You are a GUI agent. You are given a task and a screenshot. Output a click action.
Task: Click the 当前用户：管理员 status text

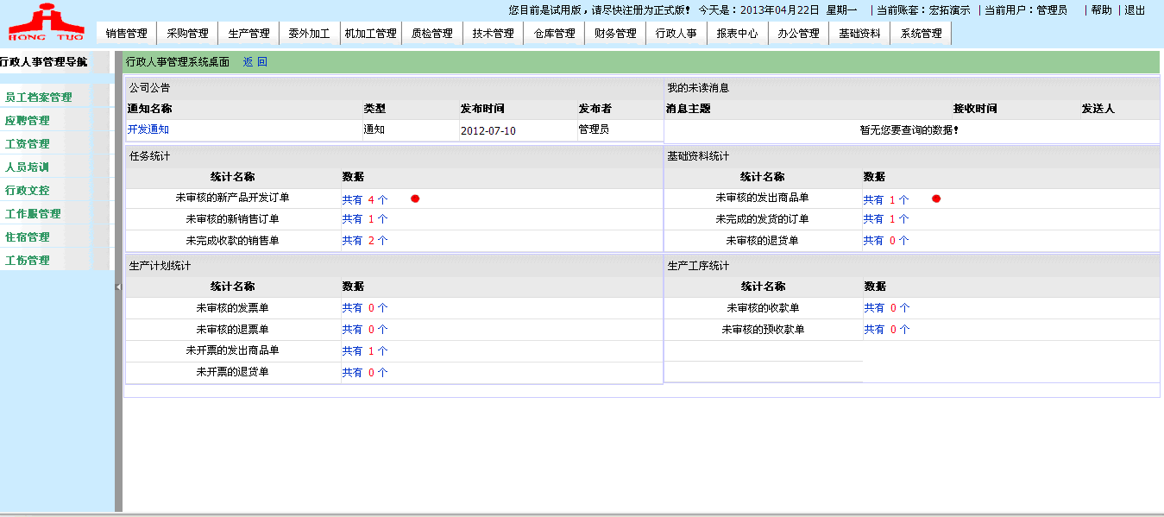1026,10
